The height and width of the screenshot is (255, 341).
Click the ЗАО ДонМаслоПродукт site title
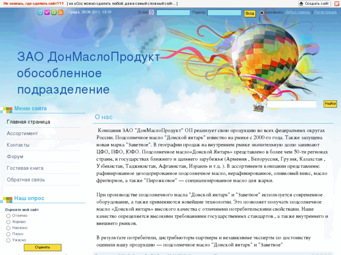[89, 57]
